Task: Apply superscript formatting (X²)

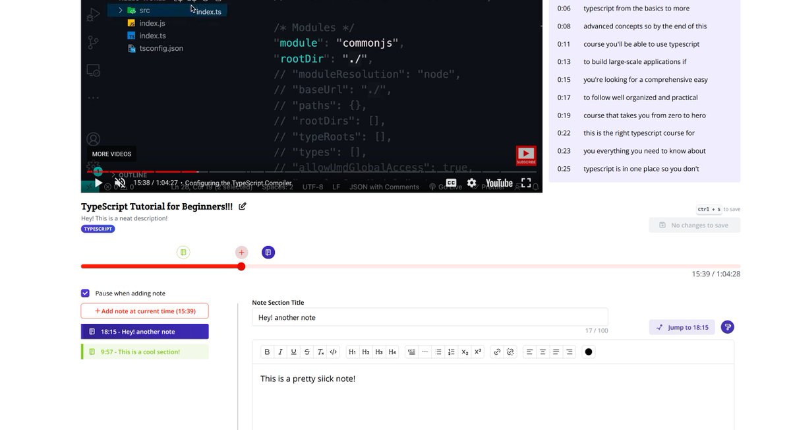Action: coord(478,352)
